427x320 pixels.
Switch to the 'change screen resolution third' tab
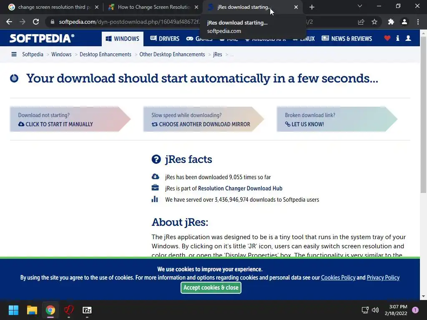tap(54, 7)
